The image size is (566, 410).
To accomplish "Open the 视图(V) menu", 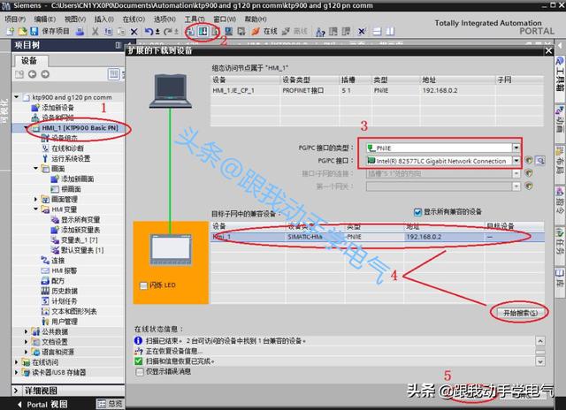I will point(75,19).
